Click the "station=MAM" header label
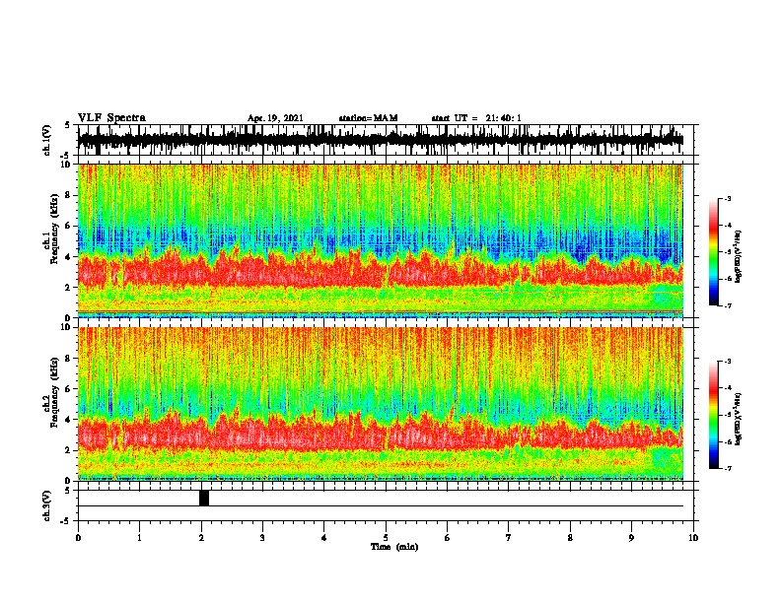781x603 pixels. coord(368,118)
